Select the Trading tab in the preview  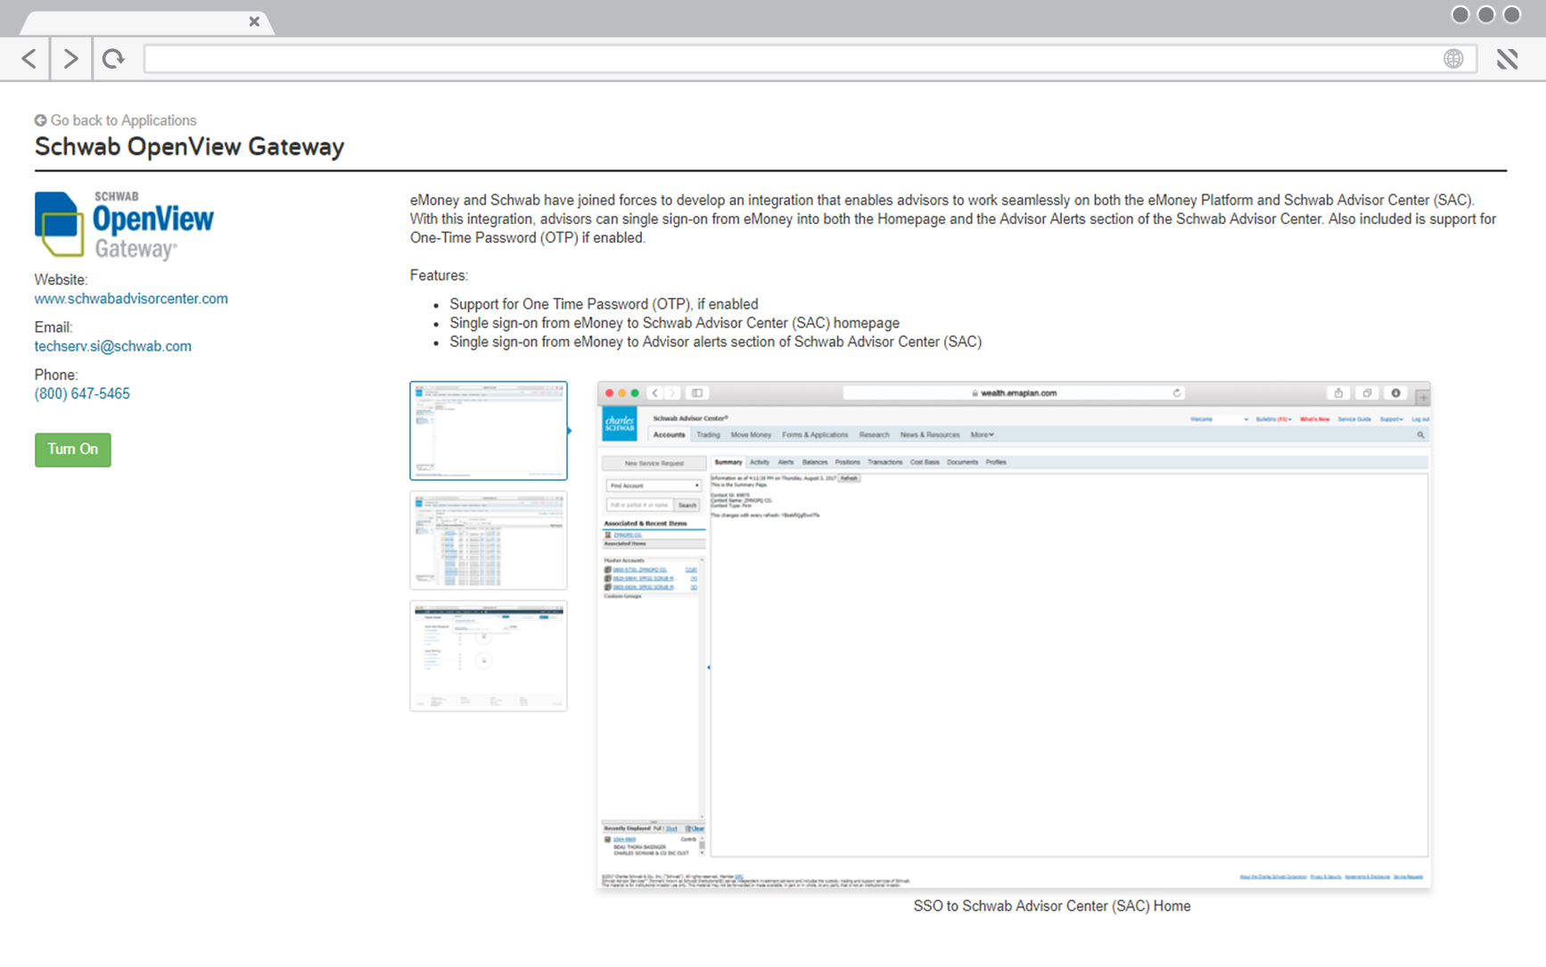tap(708, 435)
